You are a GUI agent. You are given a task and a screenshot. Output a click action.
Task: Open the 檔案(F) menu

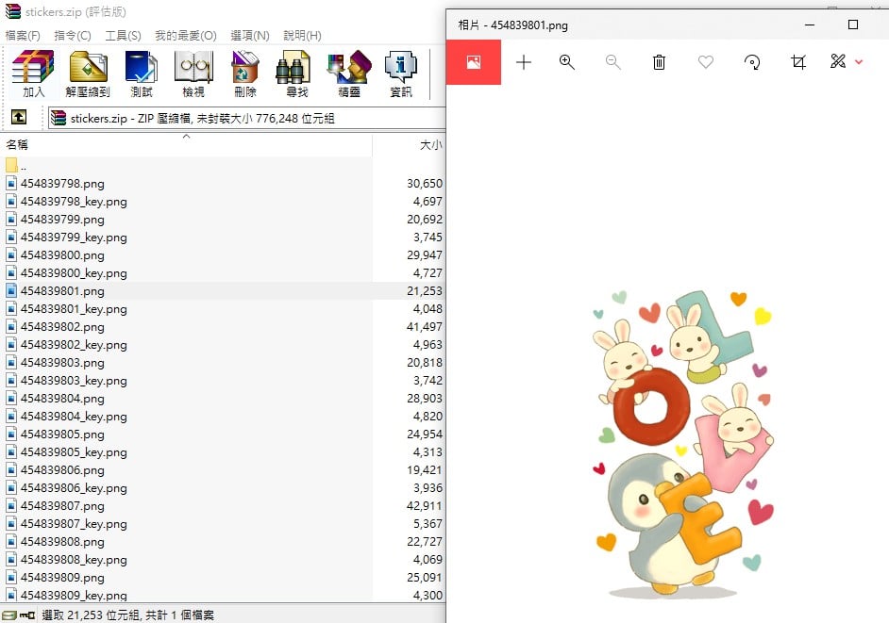click(x=23, y=36)
